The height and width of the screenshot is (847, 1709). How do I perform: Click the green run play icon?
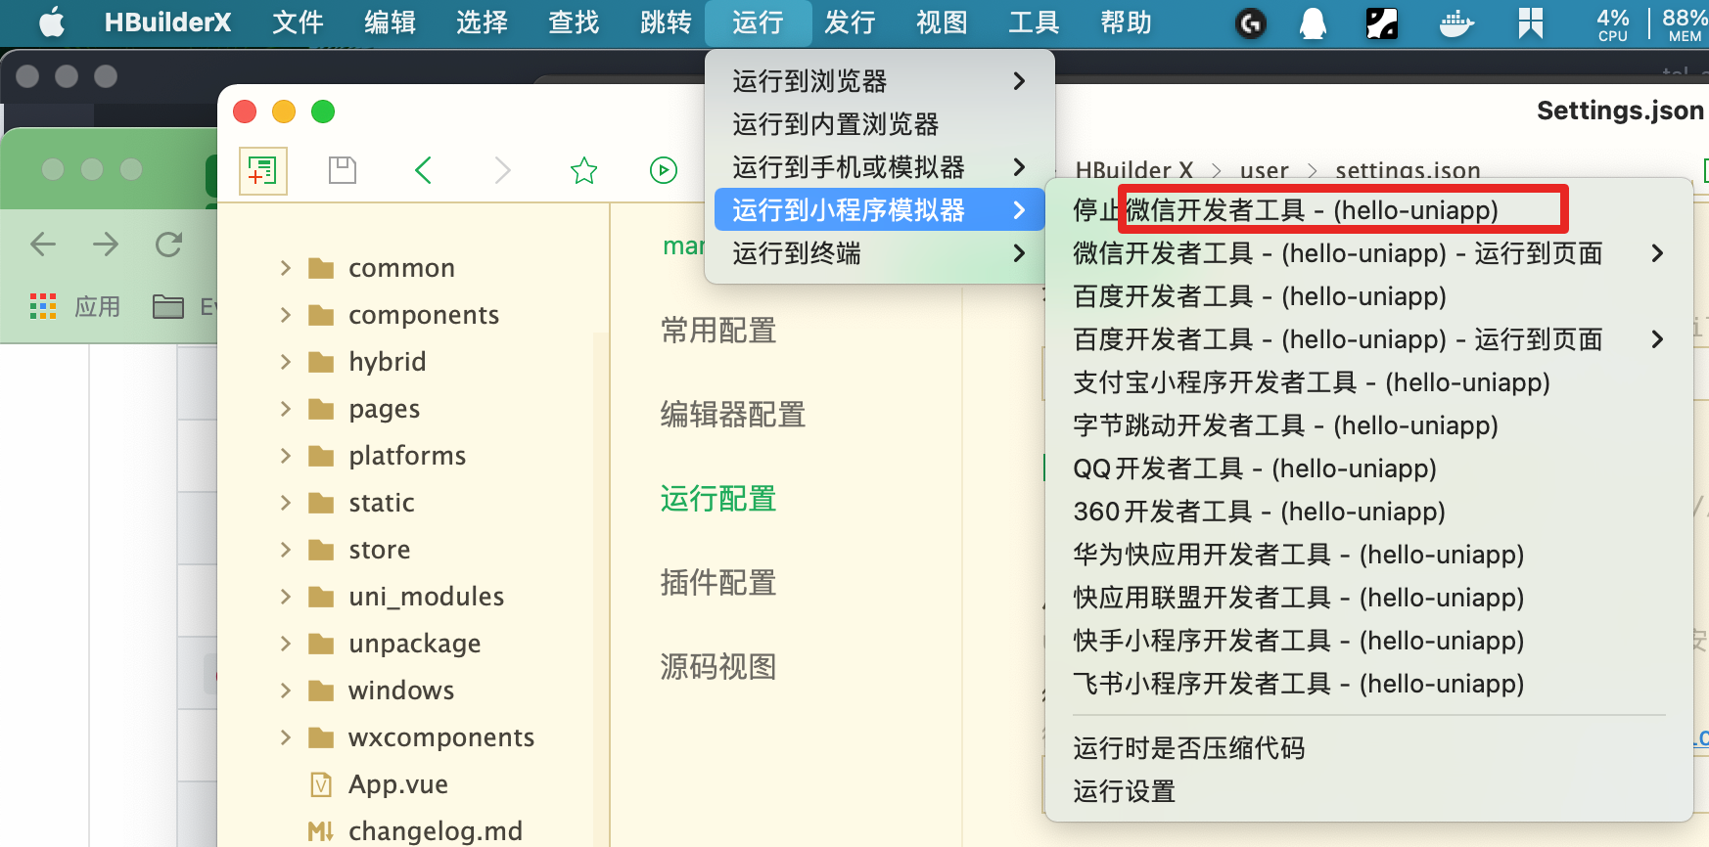coord(664,170)
